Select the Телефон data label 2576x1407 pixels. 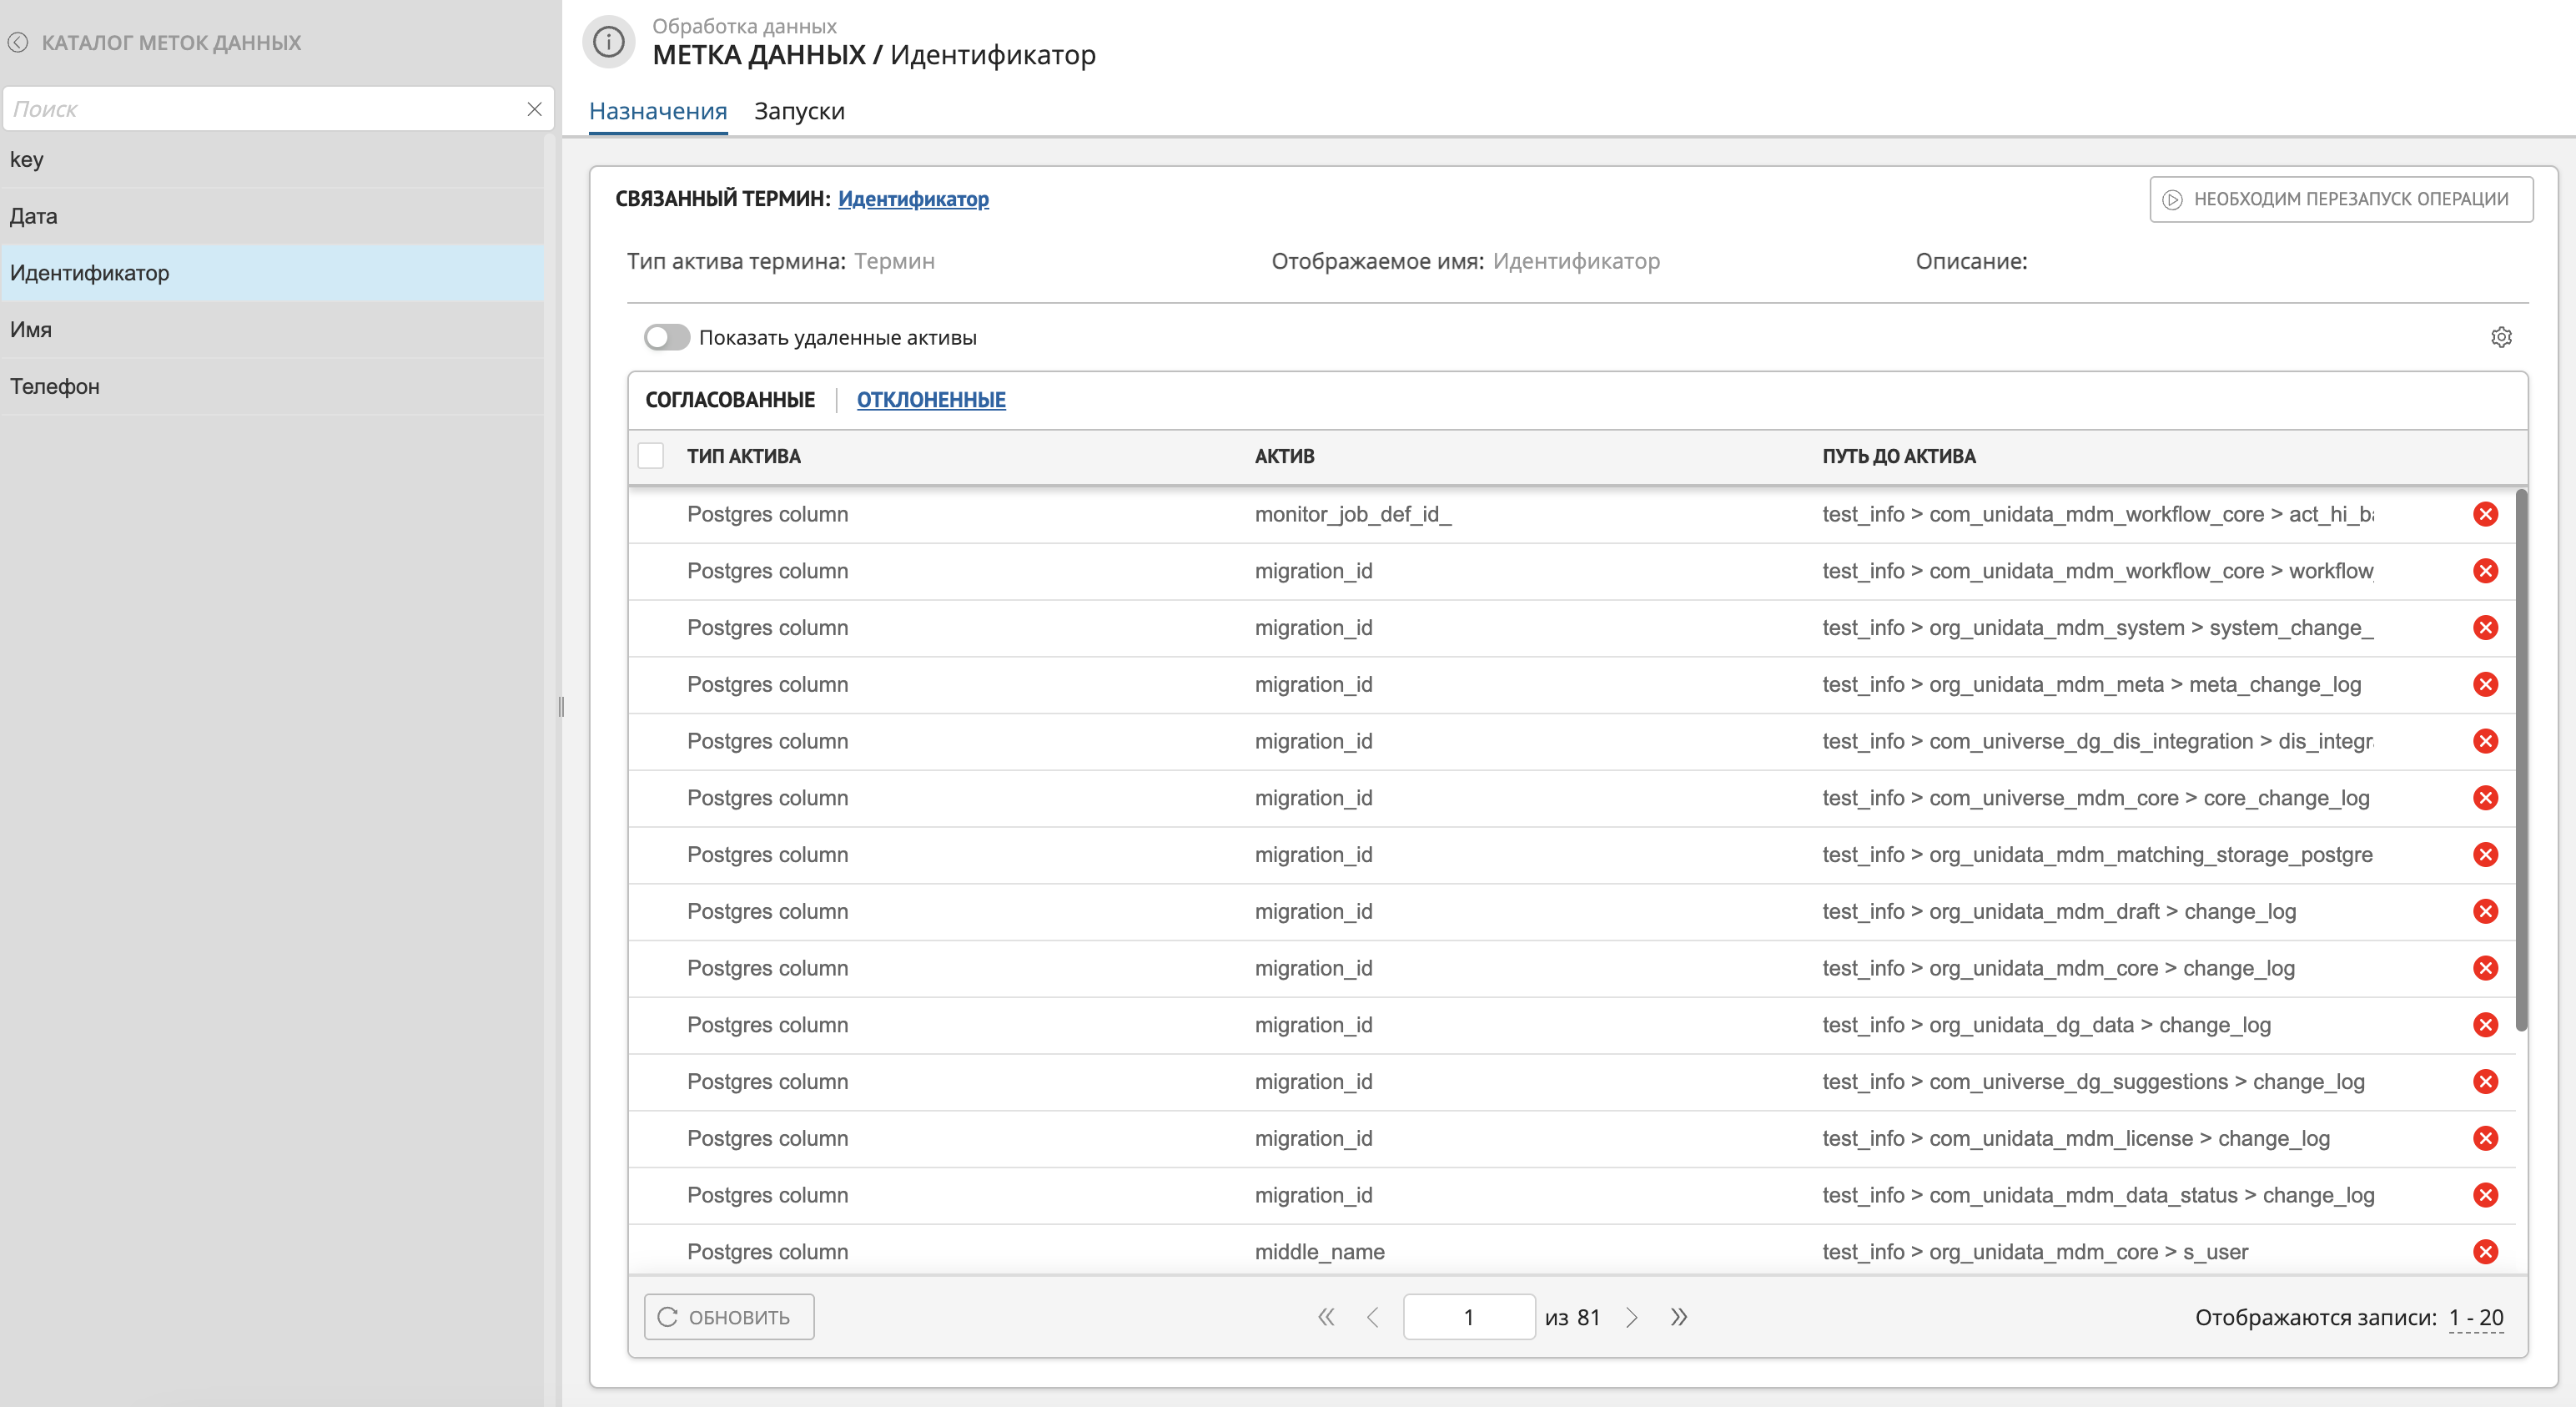272,386
